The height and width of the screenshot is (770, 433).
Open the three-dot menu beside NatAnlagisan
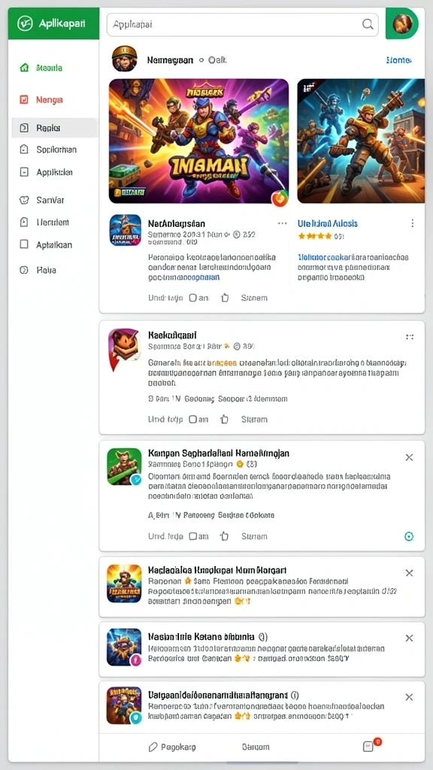click(x=282, y=223)
